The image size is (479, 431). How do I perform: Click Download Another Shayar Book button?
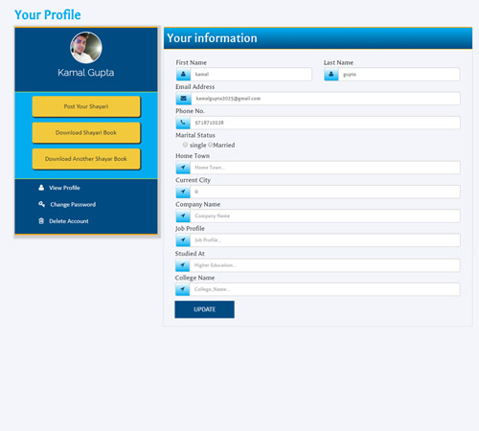pyautogui.click(x=86, y=159)
